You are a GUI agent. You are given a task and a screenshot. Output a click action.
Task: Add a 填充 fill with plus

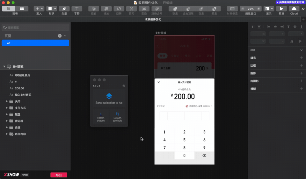click(301, 58)
